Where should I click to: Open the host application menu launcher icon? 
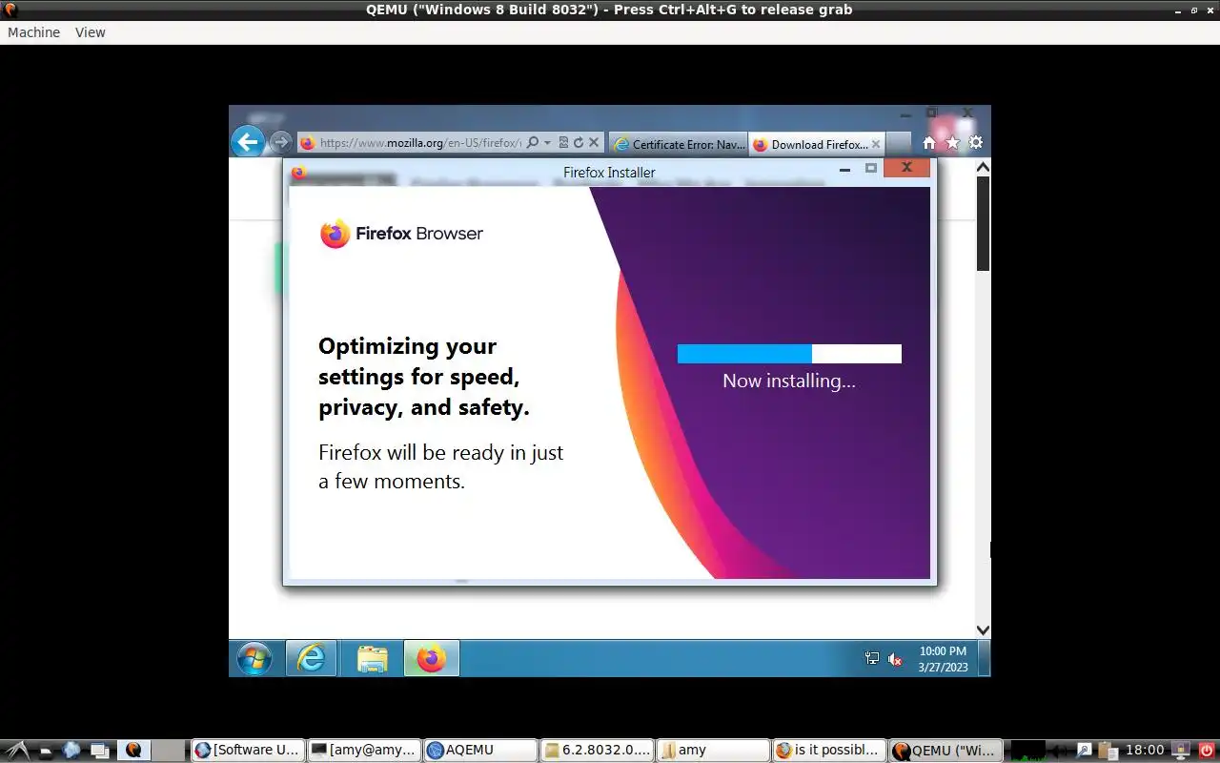click(x=18, y=751)
